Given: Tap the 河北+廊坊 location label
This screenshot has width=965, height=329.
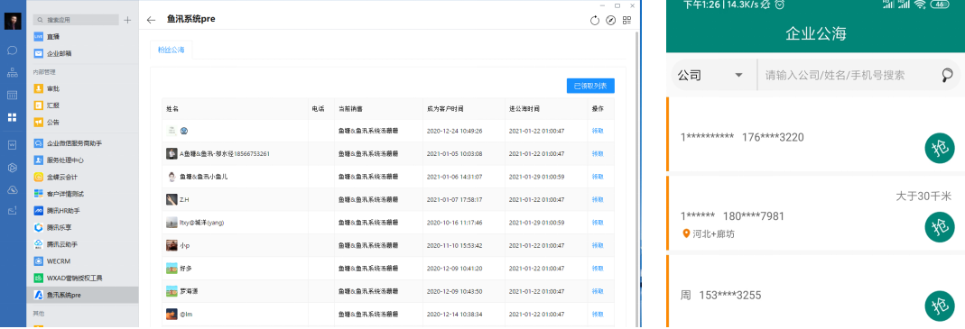Looking at the screenshot, I should coord(709,233).
